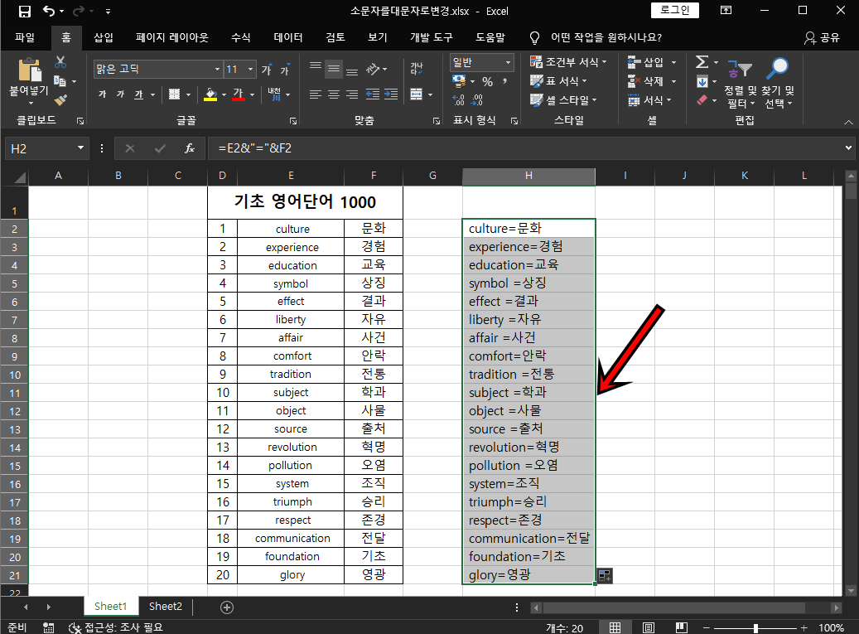The height and width of the screenshot is (634, 859).
Task: Click the Paste clipboard icon
Action: tap(30, 70)
